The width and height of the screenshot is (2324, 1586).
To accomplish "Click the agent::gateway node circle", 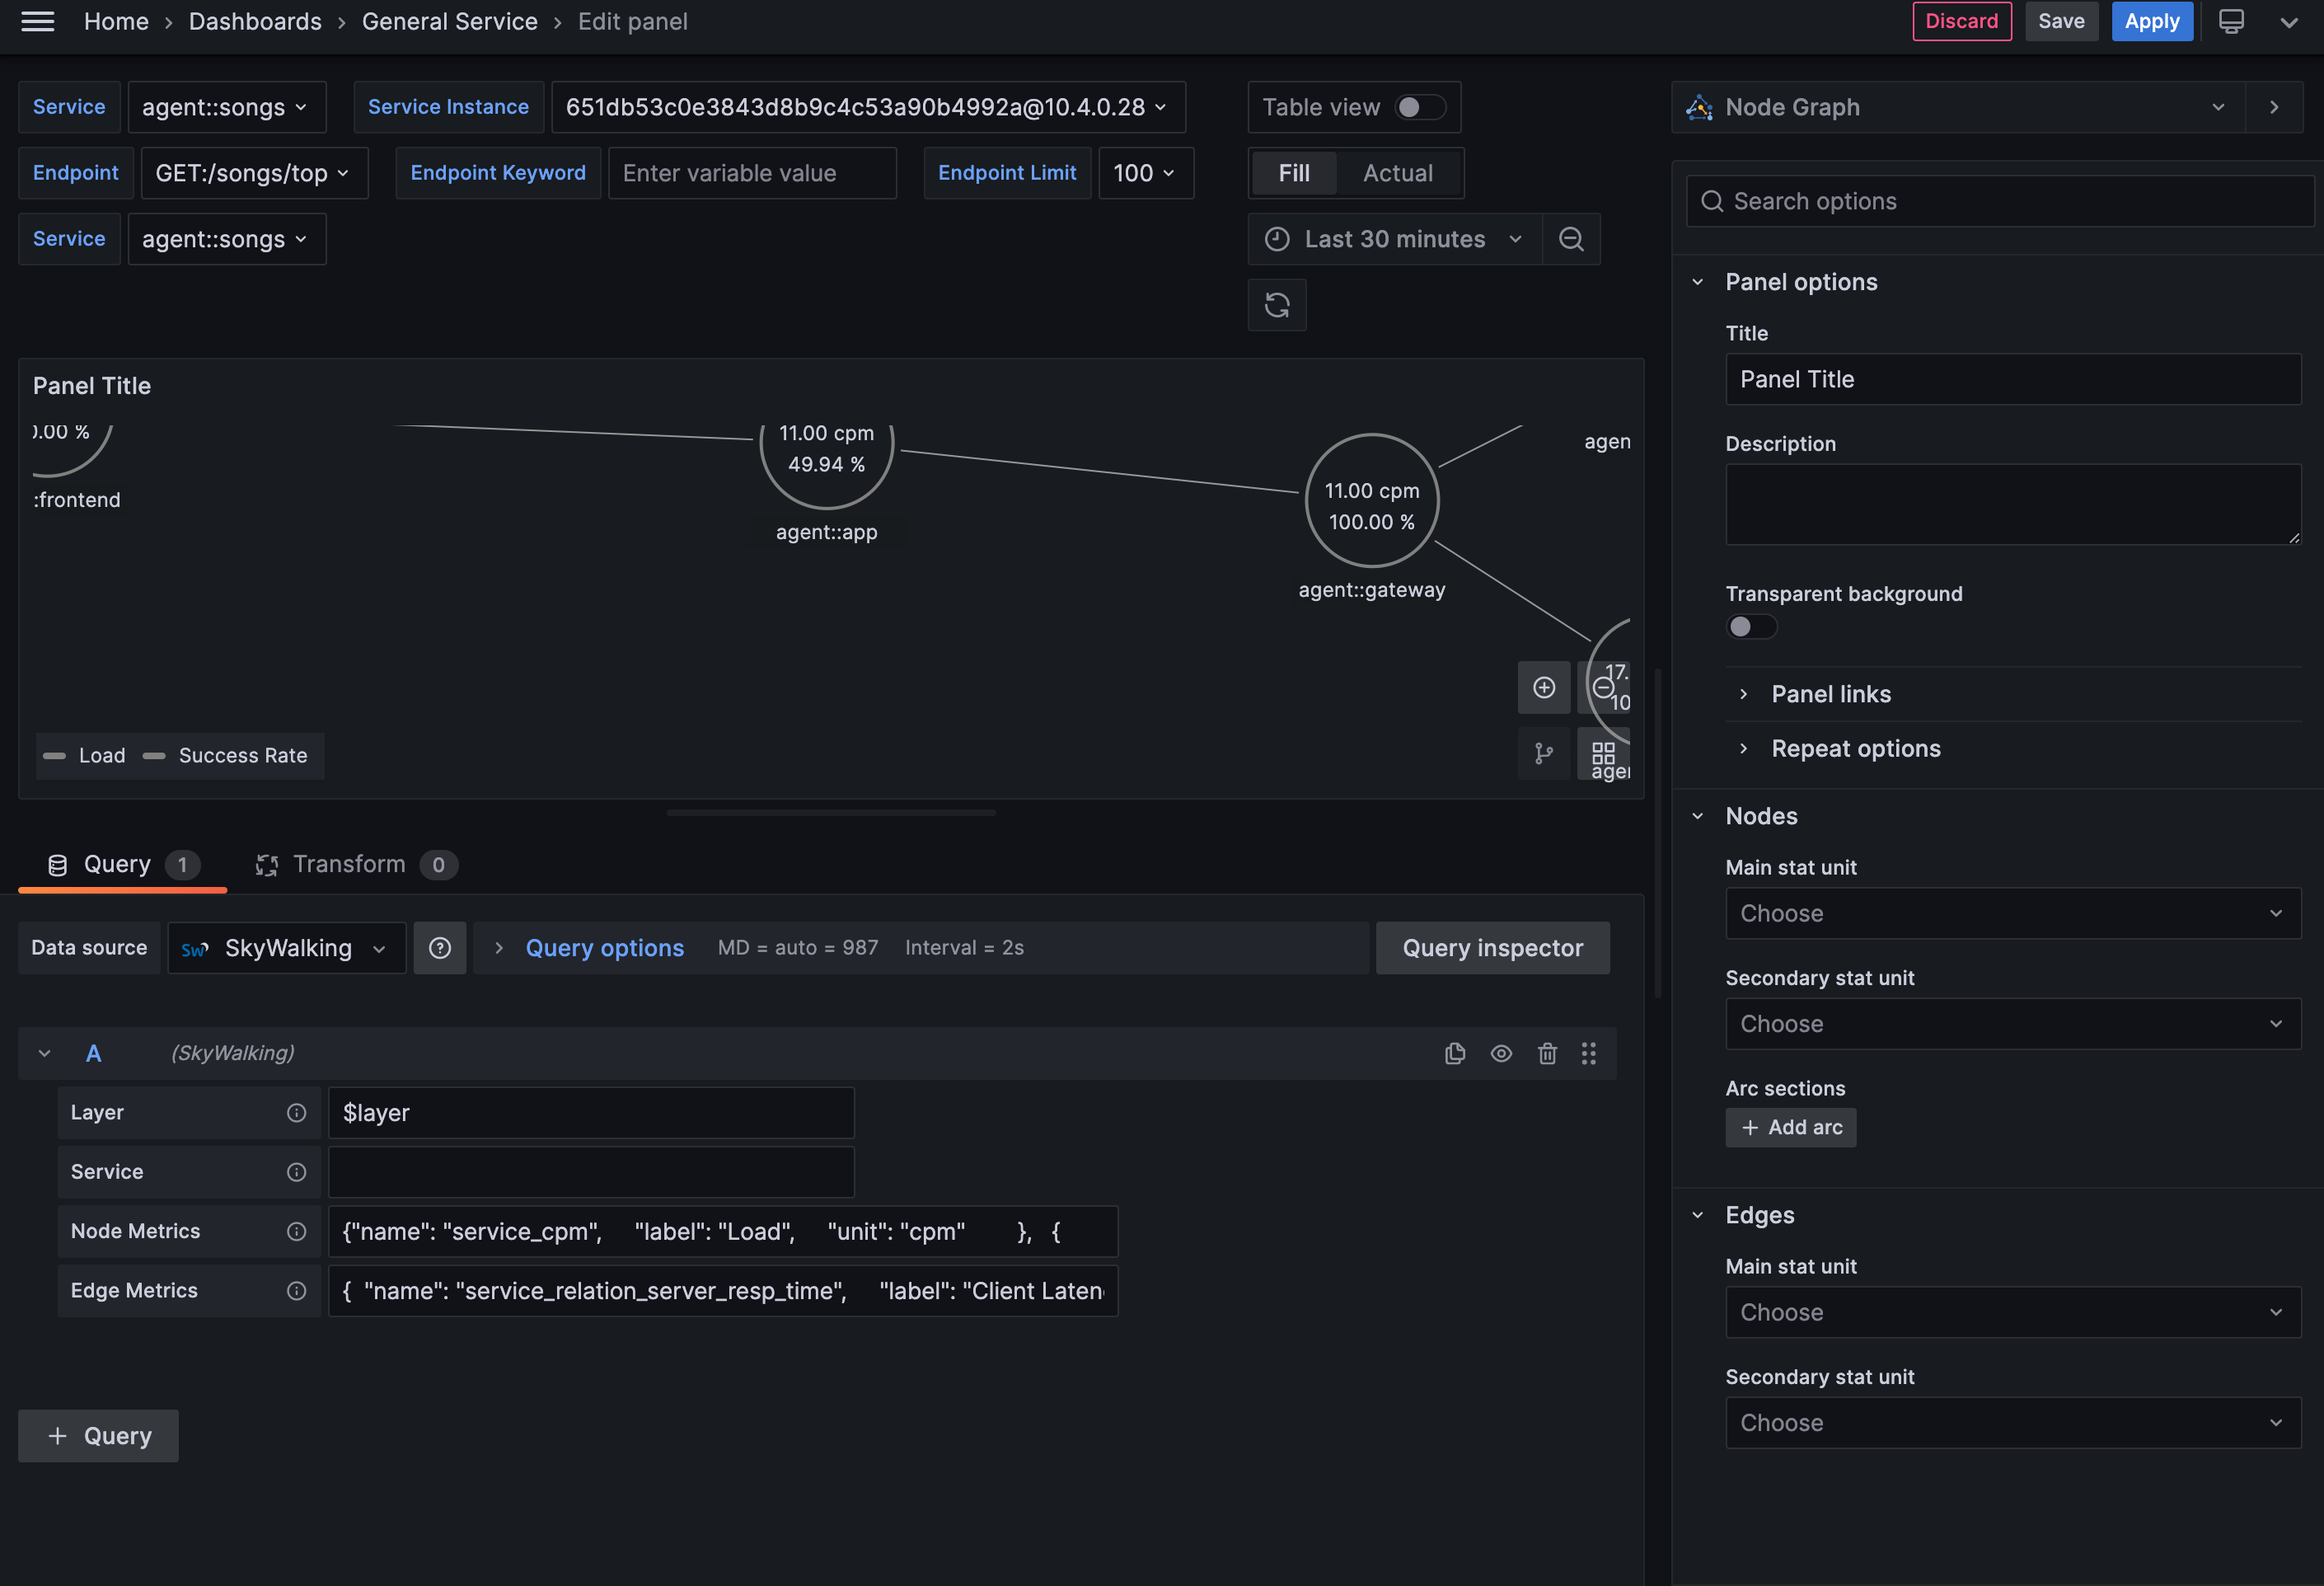I will (1371, 500).
